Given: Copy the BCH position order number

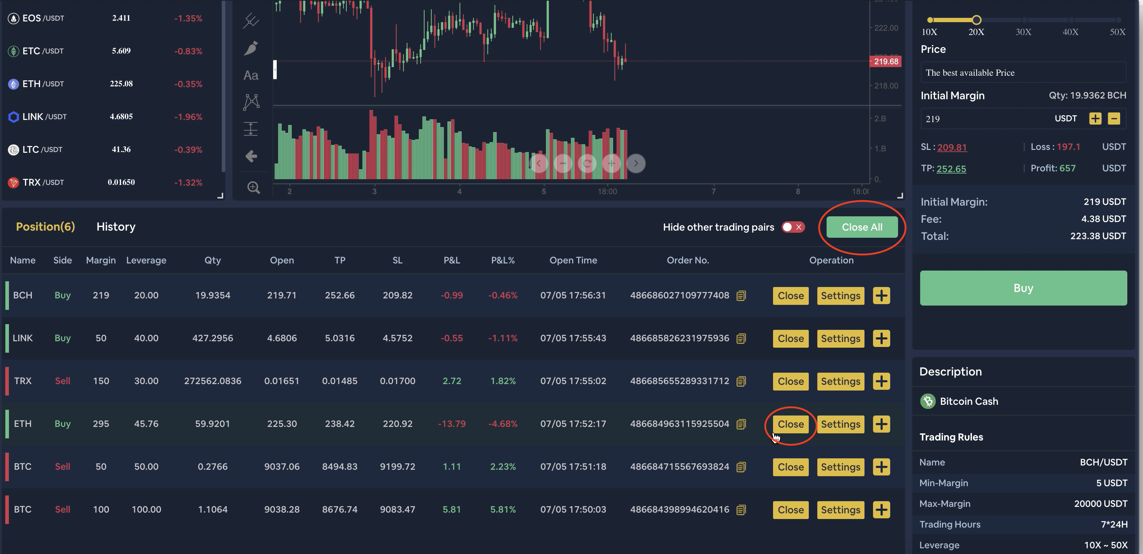Looking at the screenshot, I should tap(741, 296).
